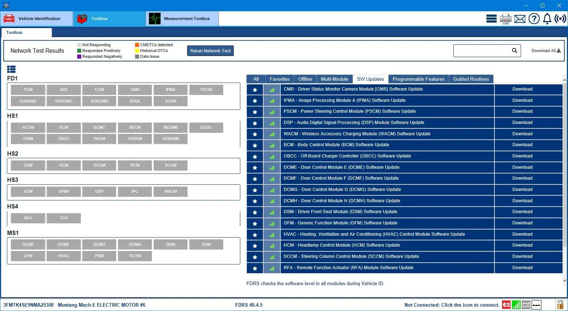Star the GFM Software Update row

coord(255,223)
